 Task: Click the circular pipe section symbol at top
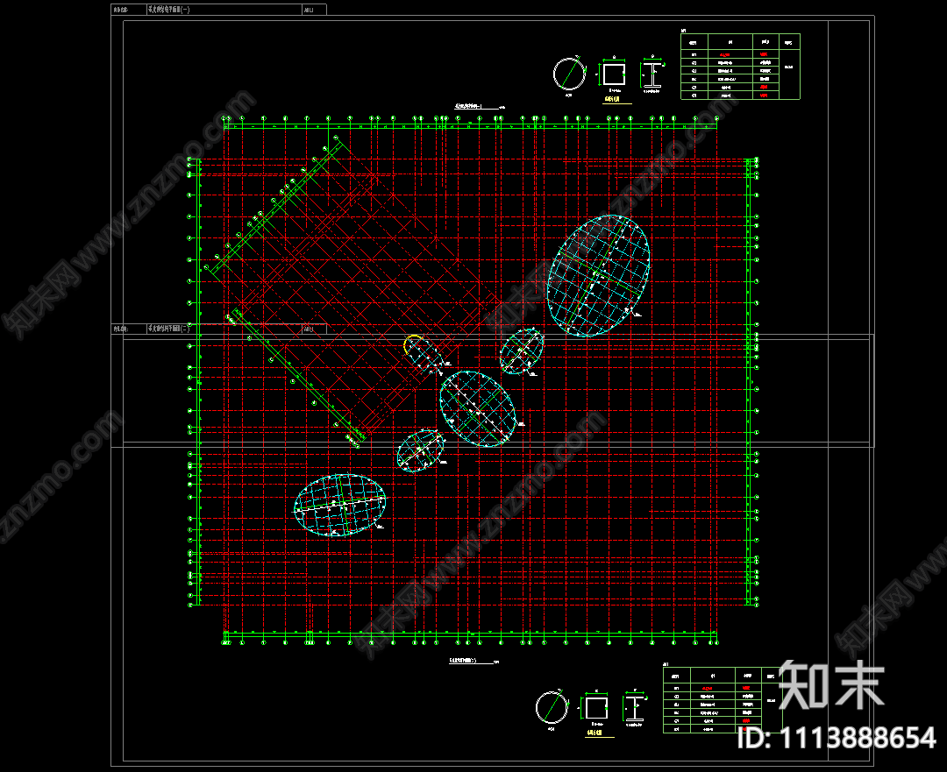click(x=569, y=74)
